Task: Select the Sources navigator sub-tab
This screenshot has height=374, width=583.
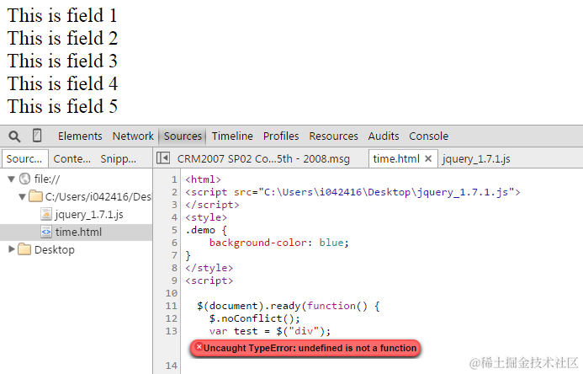Action: (24, 158)
